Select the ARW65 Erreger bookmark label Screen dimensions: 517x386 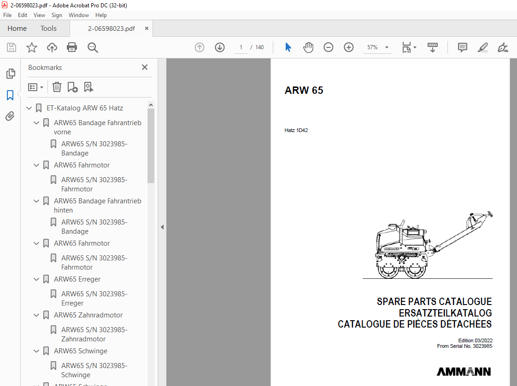(77, 279)
